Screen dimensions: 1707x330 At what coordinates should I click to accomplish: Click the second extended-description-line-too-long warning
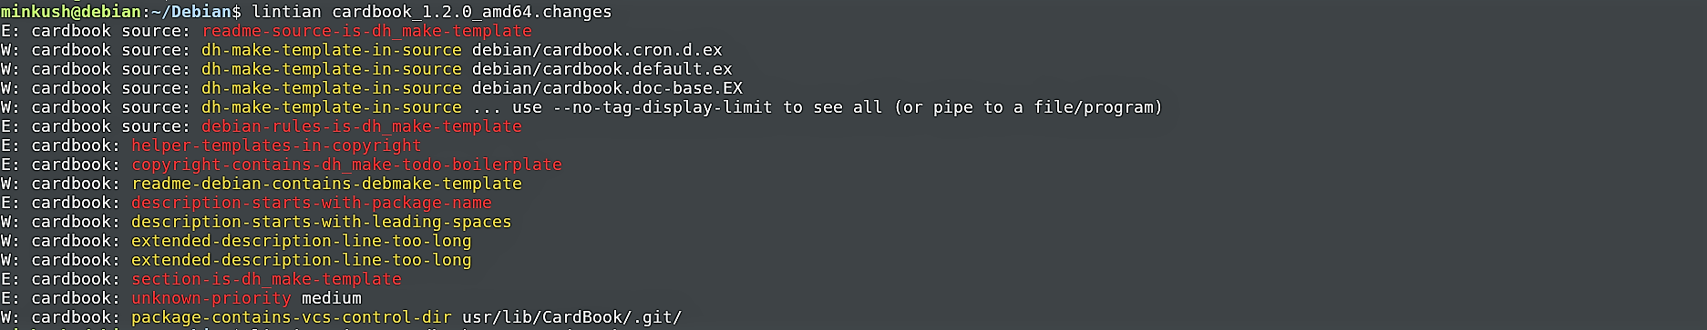(302, 260)
